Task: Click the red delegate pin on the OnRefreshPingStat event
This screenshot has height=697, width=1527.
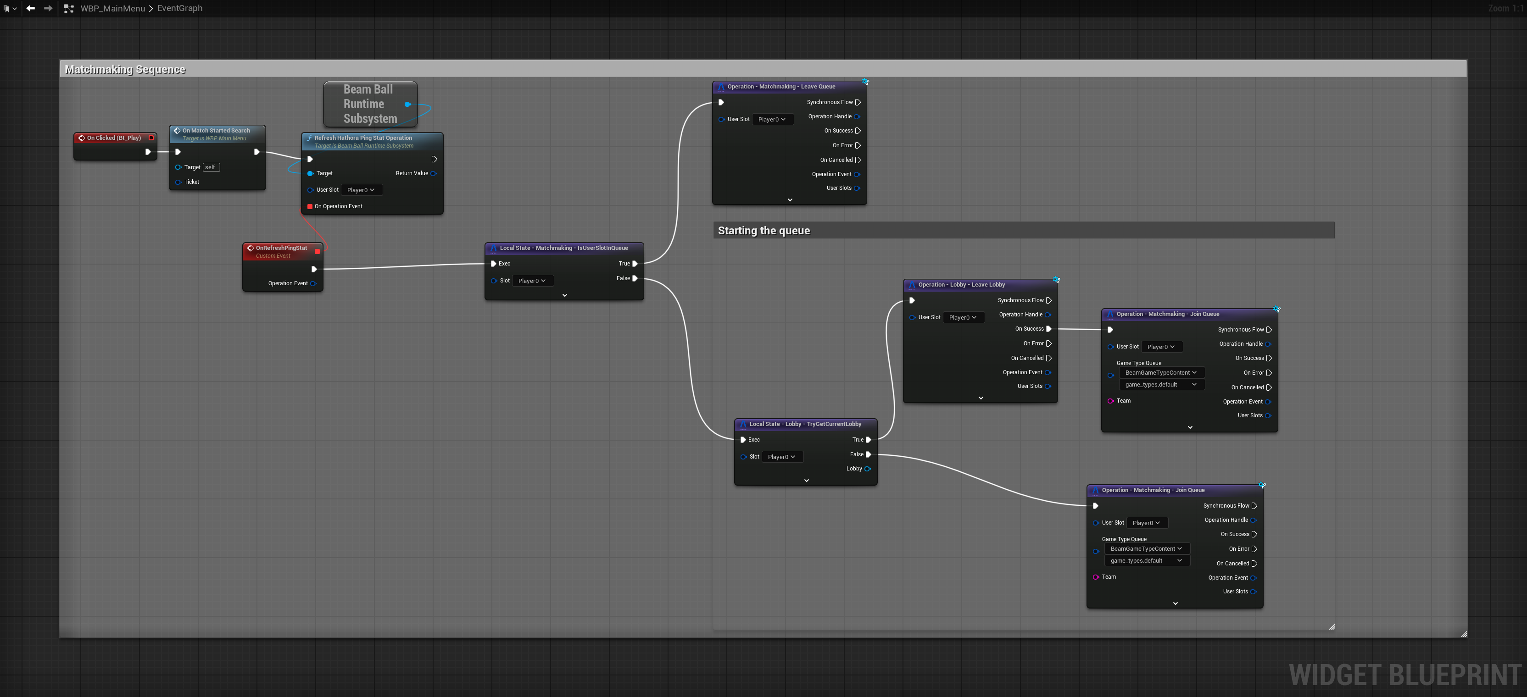Action: click(317, 252)
